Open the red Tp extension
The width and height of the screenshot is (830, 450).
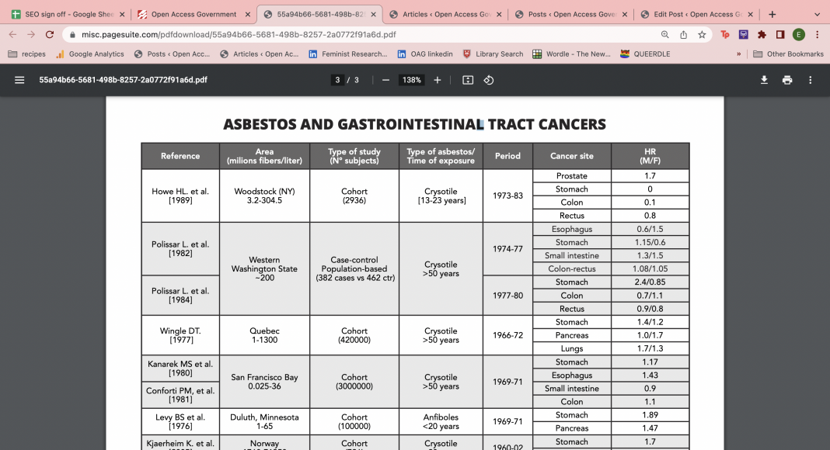(724, 34)
